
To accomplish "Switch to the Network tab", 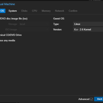I will 60,11.
